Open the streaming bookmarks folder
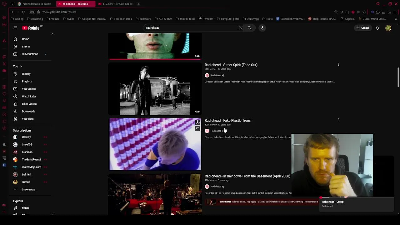The width and height of the screenshot is (400, 225). click(35, 19)
